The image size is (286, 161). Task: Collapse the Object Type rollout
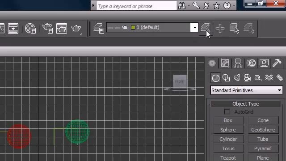click(246, 104)
